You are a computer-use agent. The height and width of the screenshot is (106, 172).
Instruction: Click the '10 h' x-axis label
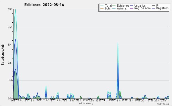click(79, 100)
